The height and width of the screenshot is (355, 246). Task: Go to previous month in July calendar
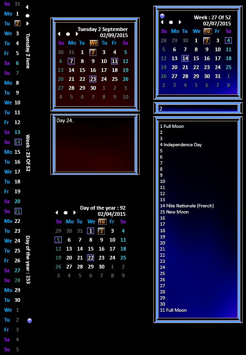pos(162,22)
